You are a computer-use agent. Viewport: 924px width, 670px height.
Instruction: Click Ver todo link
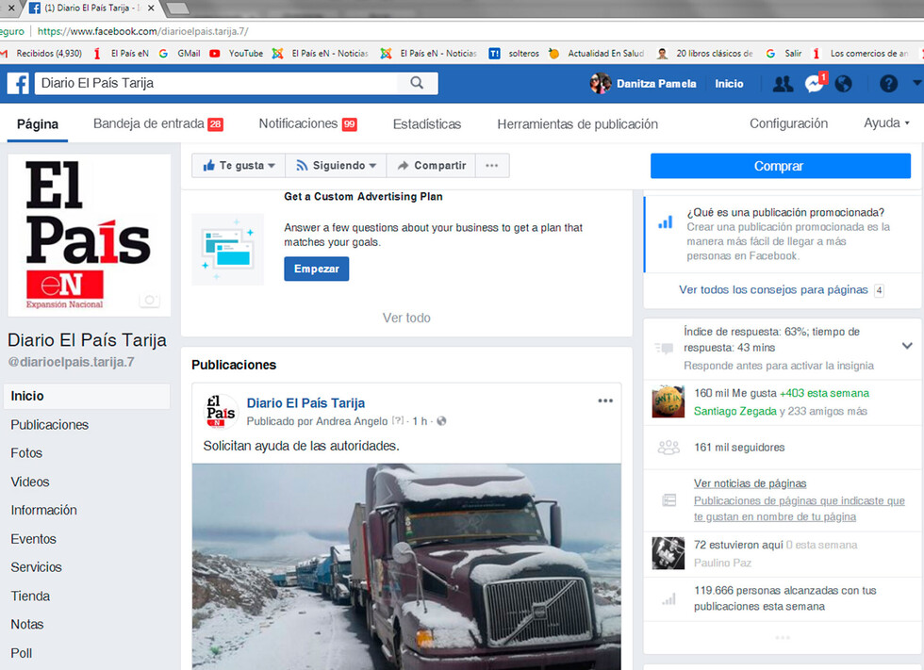tap(406, 318)
